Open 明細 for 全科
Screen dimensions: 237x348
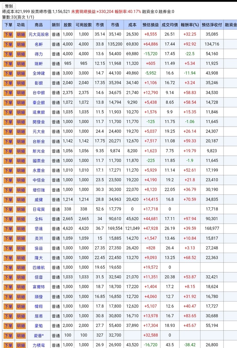tap(21, 219)
